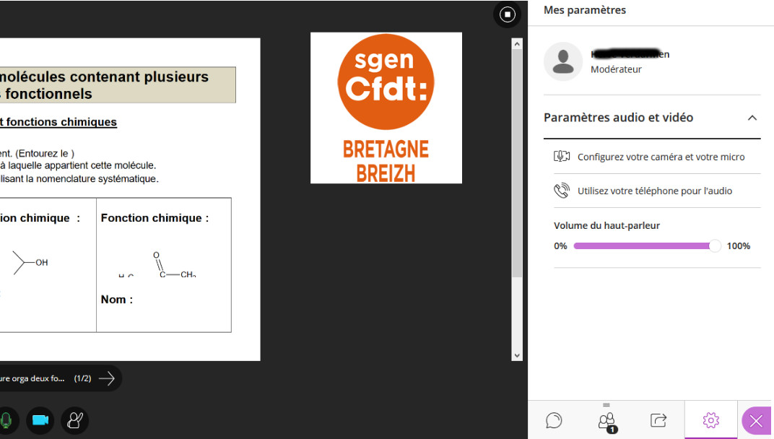Viewport: 774px width, 439px height.
Task: Select the settings gear tab
Action: click(x=710, y=420)
